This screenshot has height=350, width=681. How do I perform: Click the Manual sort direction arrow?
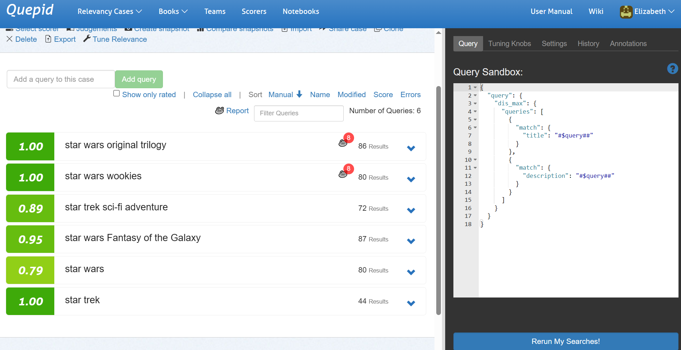pos(299,94)
